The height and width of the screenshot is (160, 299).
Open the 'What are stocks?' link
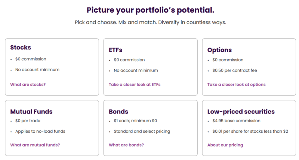pos(28,84)
